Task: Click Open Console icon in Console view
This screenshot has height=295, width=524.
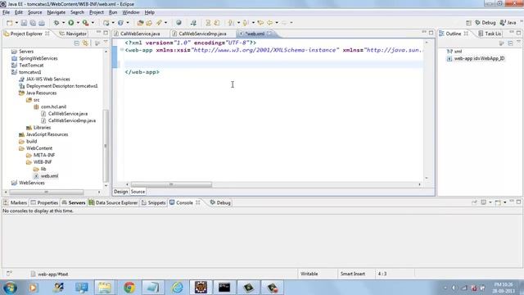Action: click(x=498, y=202)
